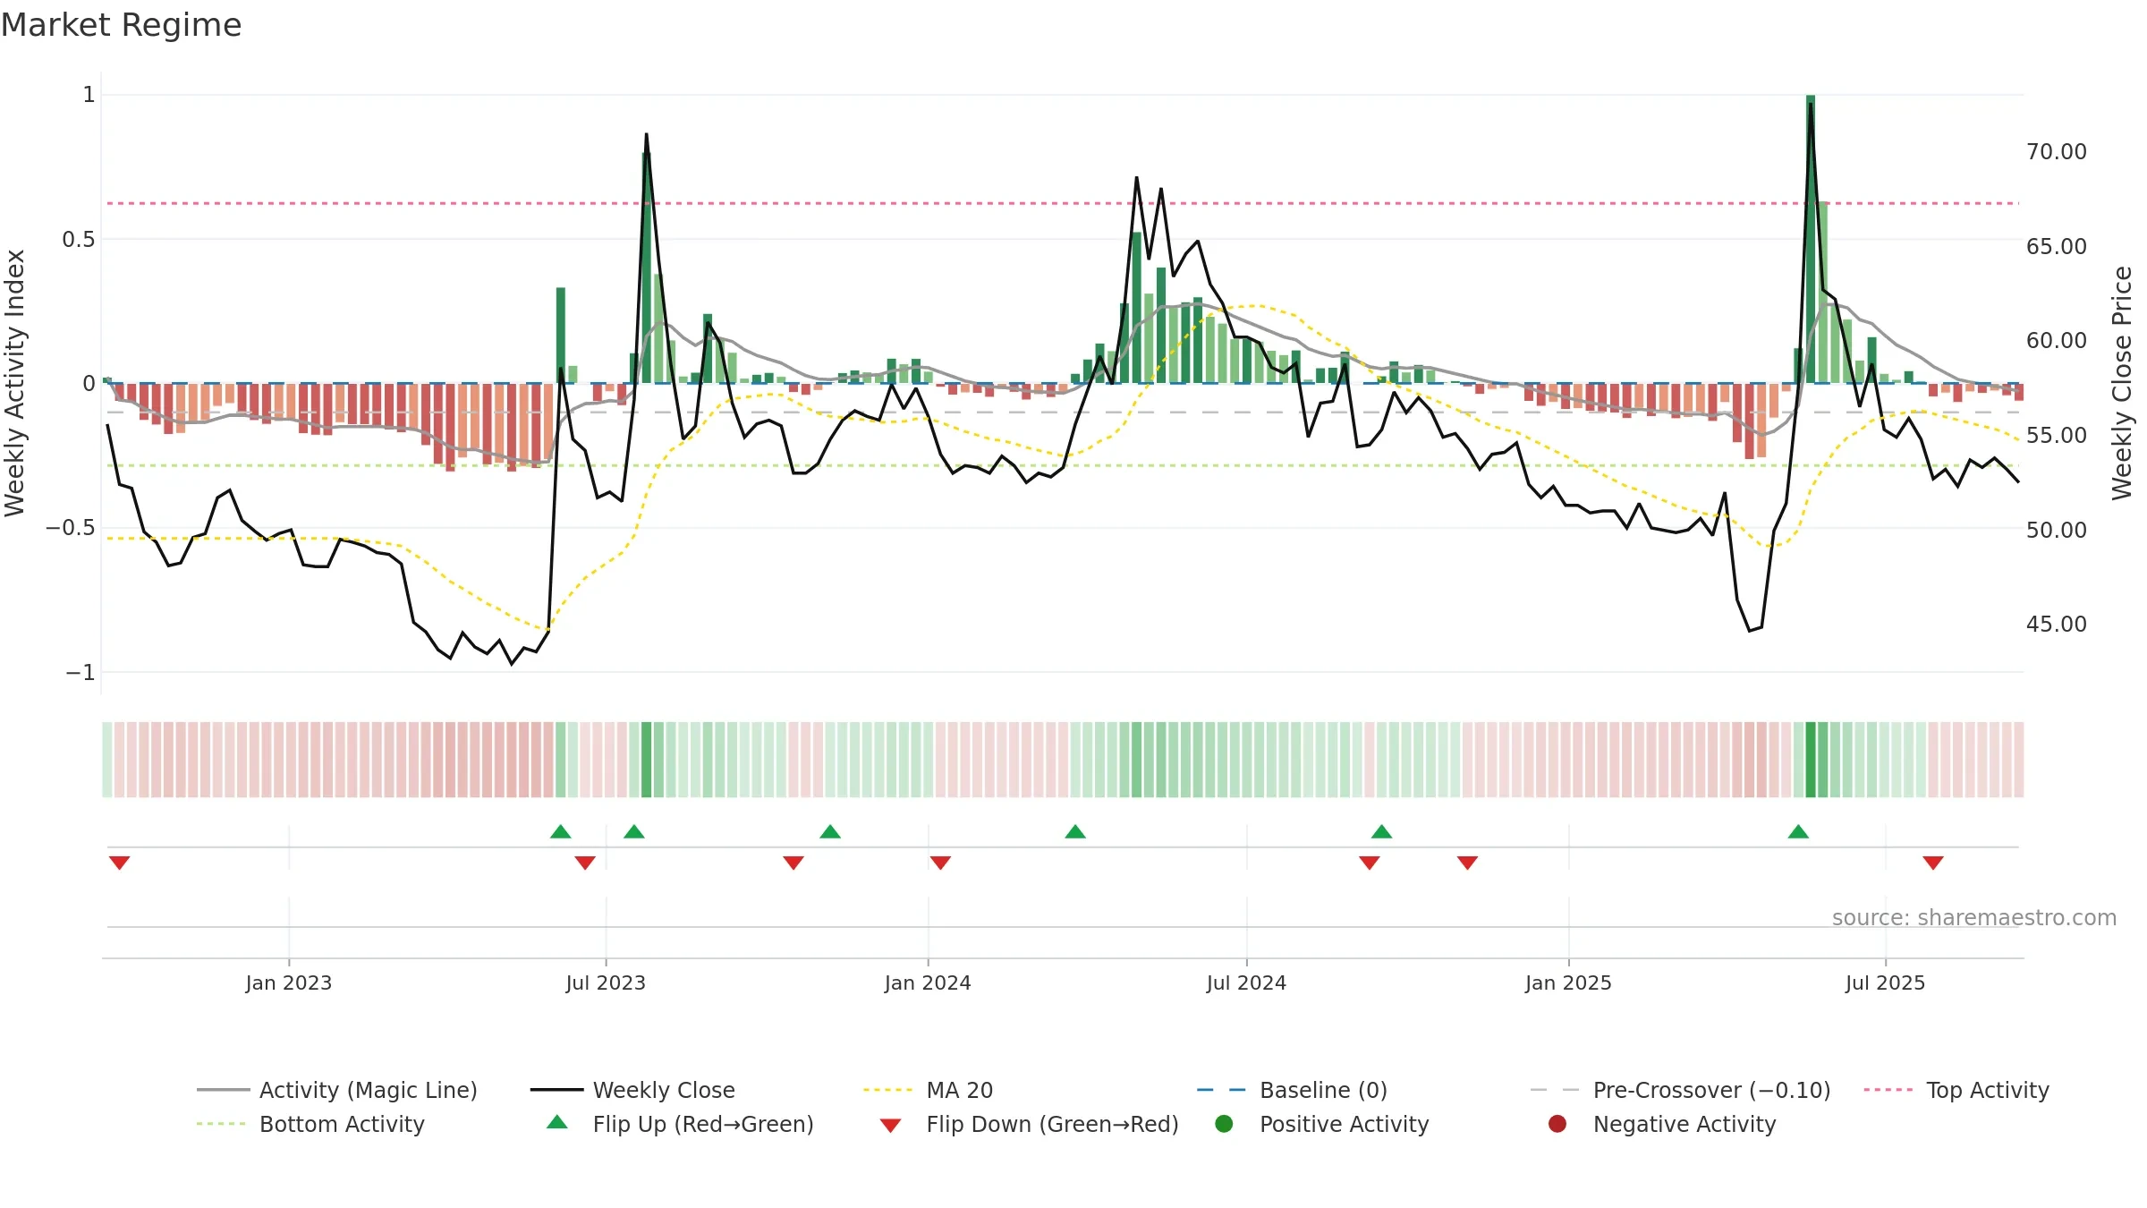Click the Weekly Activity Index axis title
This screenshot has width=2147, height=1208.
14,383
